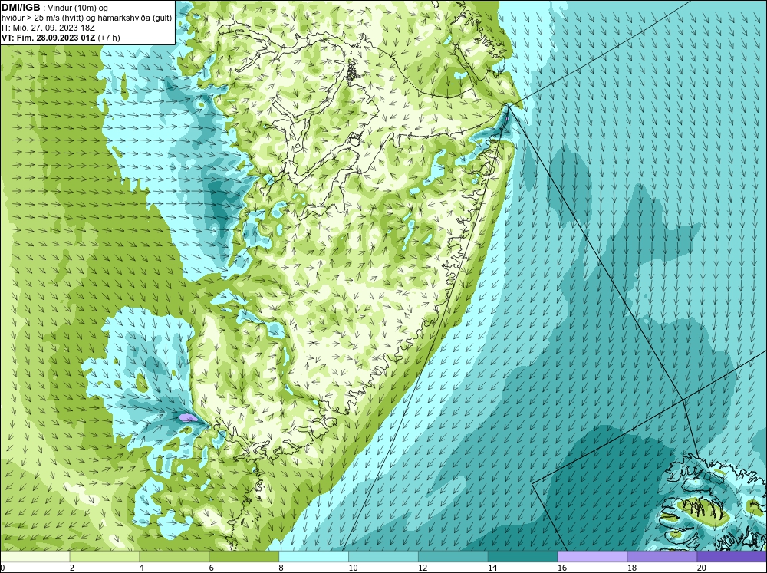This screenshot has width=767, height=573.
Task: Click the legend label '20'
Action: [x=701, y=568]
